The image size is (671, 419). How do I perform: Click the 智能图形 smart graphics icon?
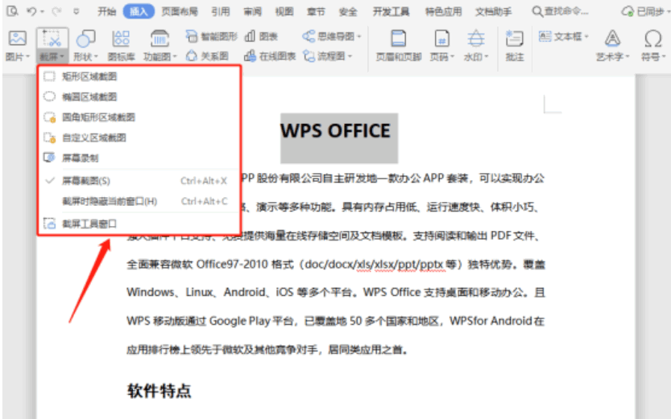click(191, 36)
